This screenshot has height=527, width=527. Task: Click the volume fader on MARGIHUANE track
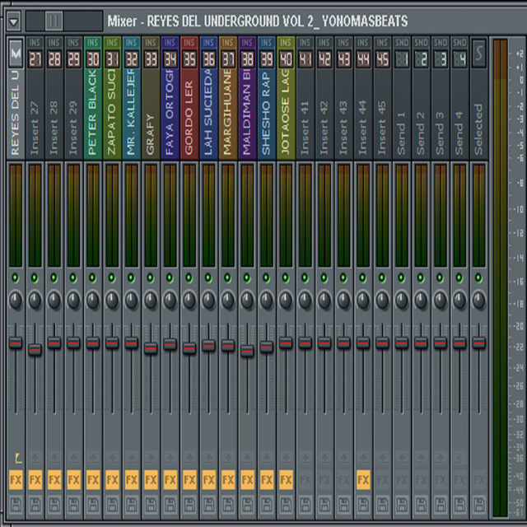[228, 345]
